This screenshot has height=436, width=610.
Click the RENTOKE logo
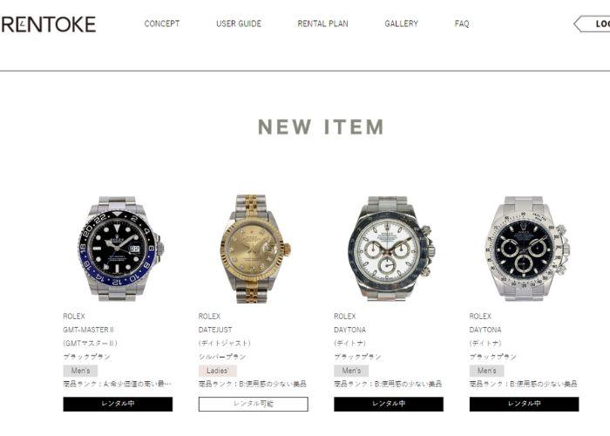click(x=48, y=24)
